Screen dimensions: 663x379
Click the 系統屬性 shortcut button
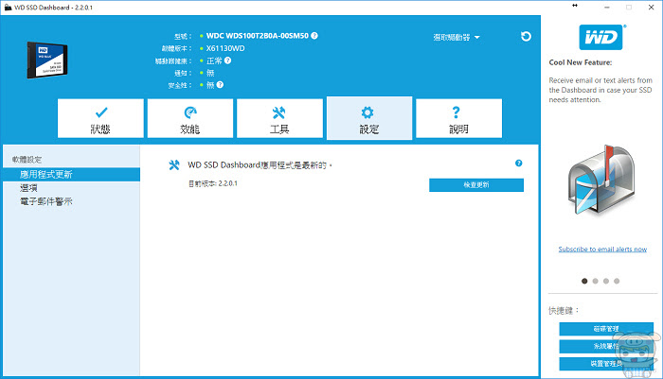click(606, 347)
